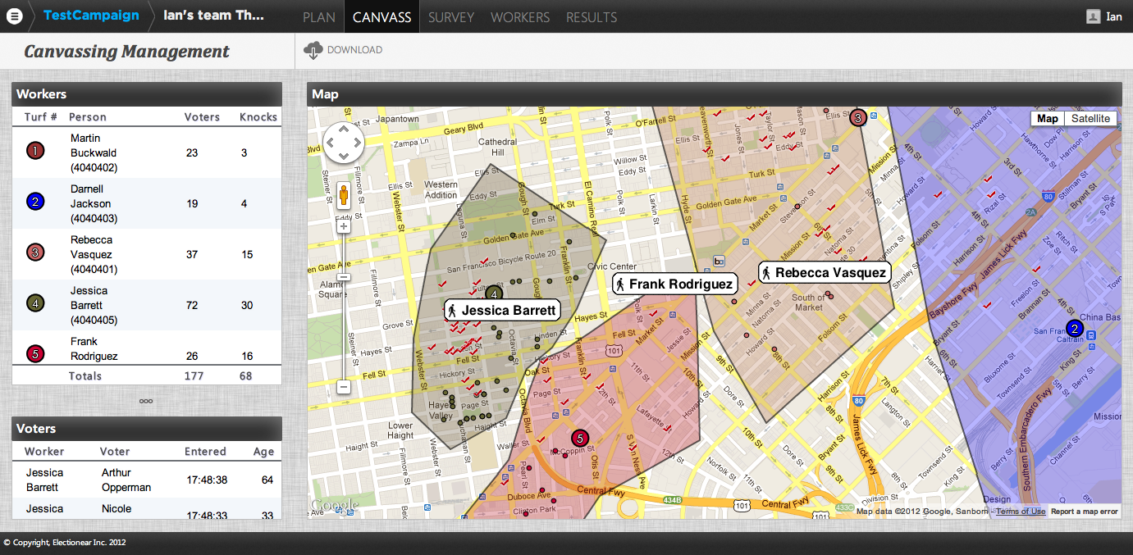Viewport: 1133px width, 555px height.
Task: Click the Frank Rodriguez walker label on map
Action: pos(675,284)
